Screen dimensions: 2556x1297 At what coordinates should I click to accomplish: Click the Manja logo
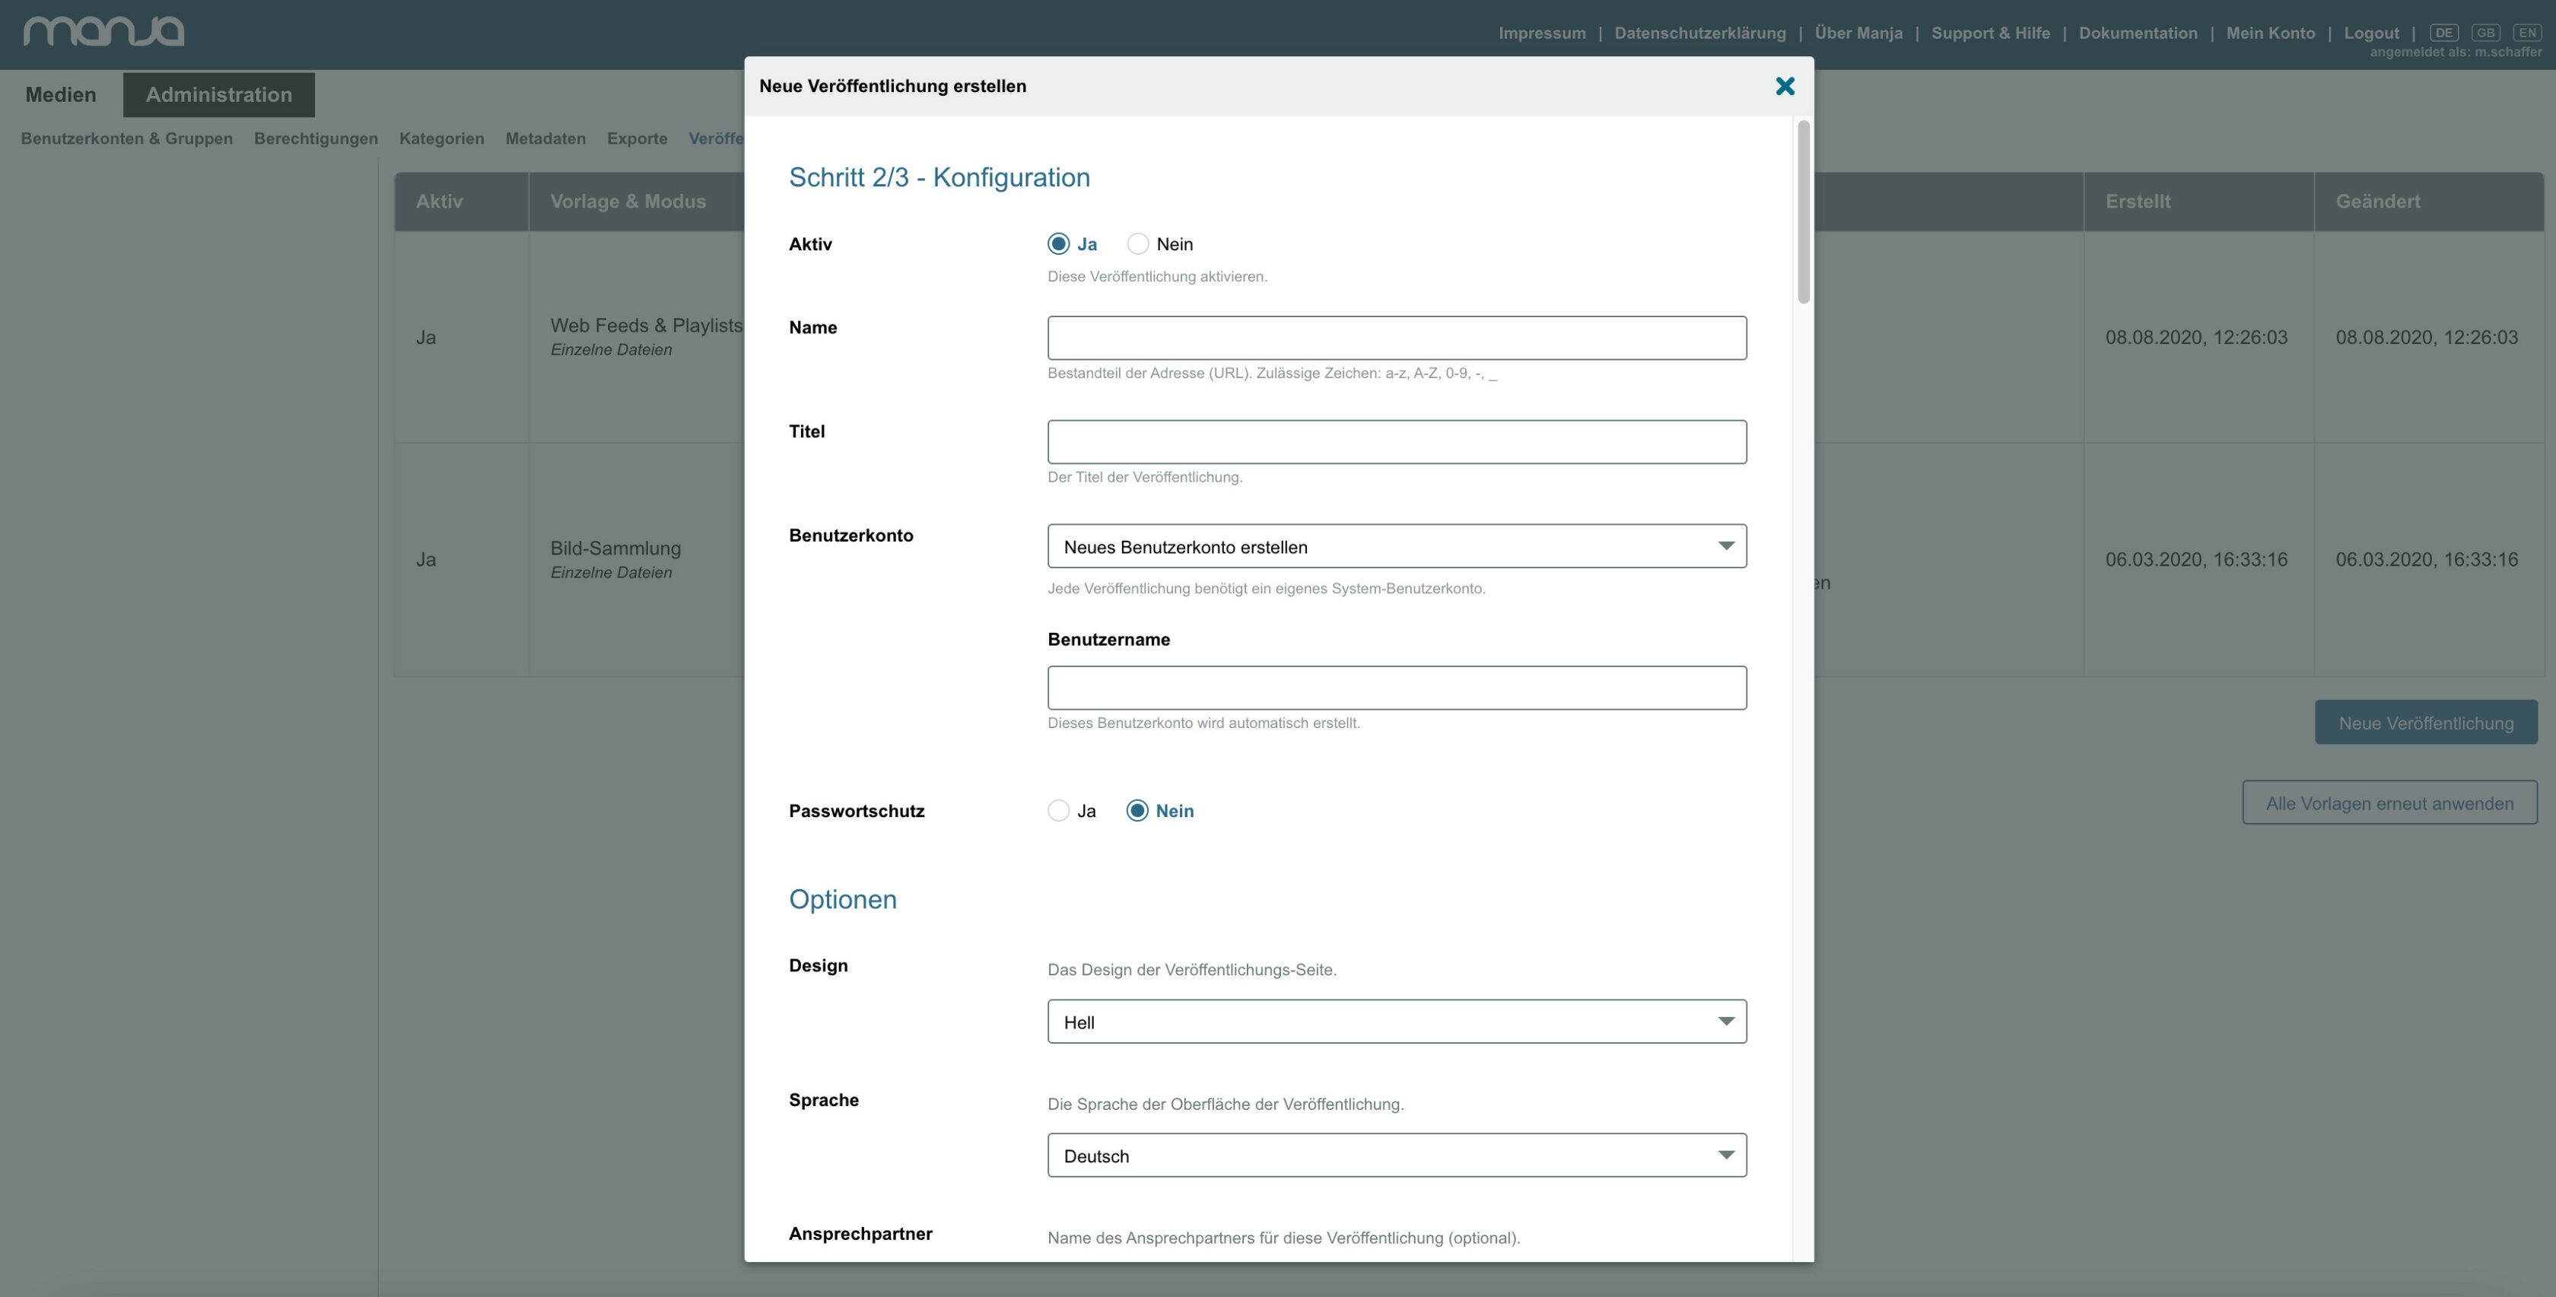click(x=104, y=30)
